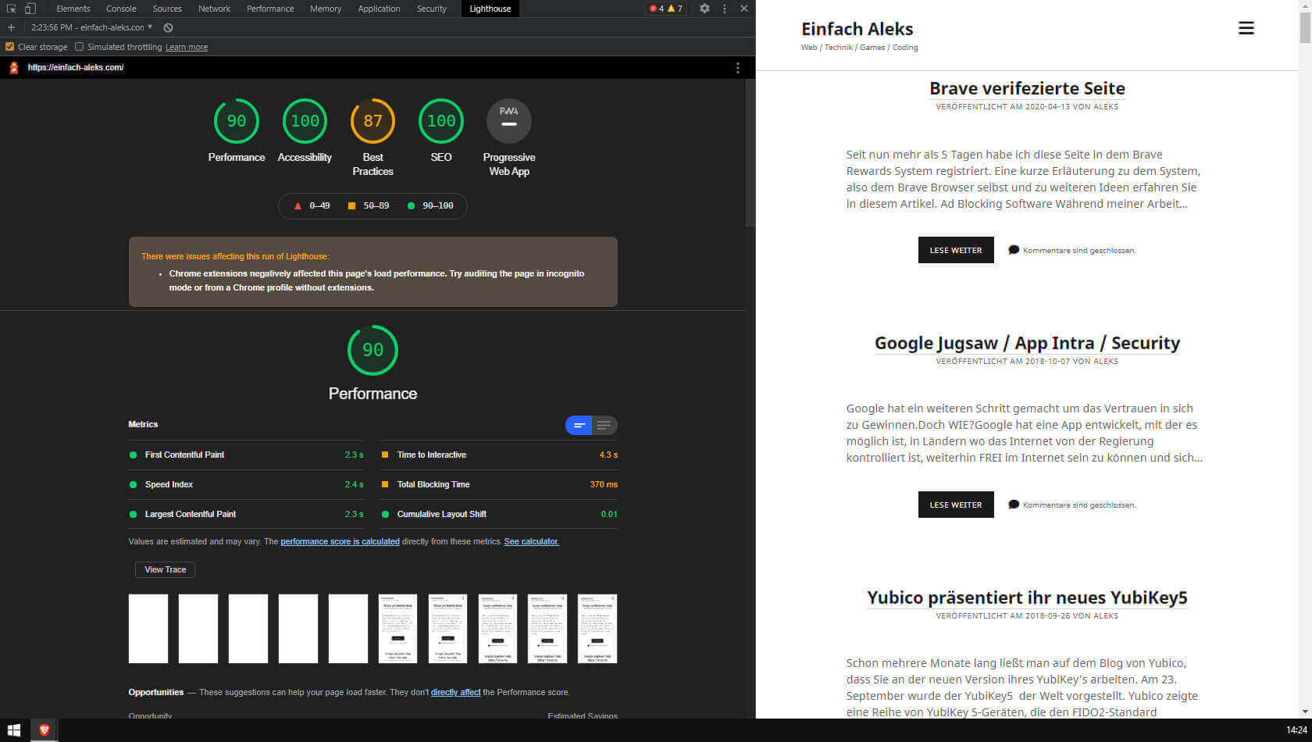Click the Brave browser taskbar icon
Image resolution: width=1312 pixels, height=742 pixels.
pos(45,730)
